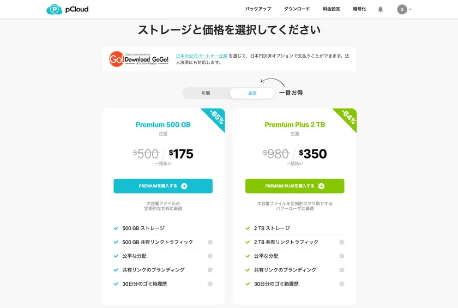Go to 料金設定 page
This screenshot has width=458, height=308.
click(x=331, y=9)
